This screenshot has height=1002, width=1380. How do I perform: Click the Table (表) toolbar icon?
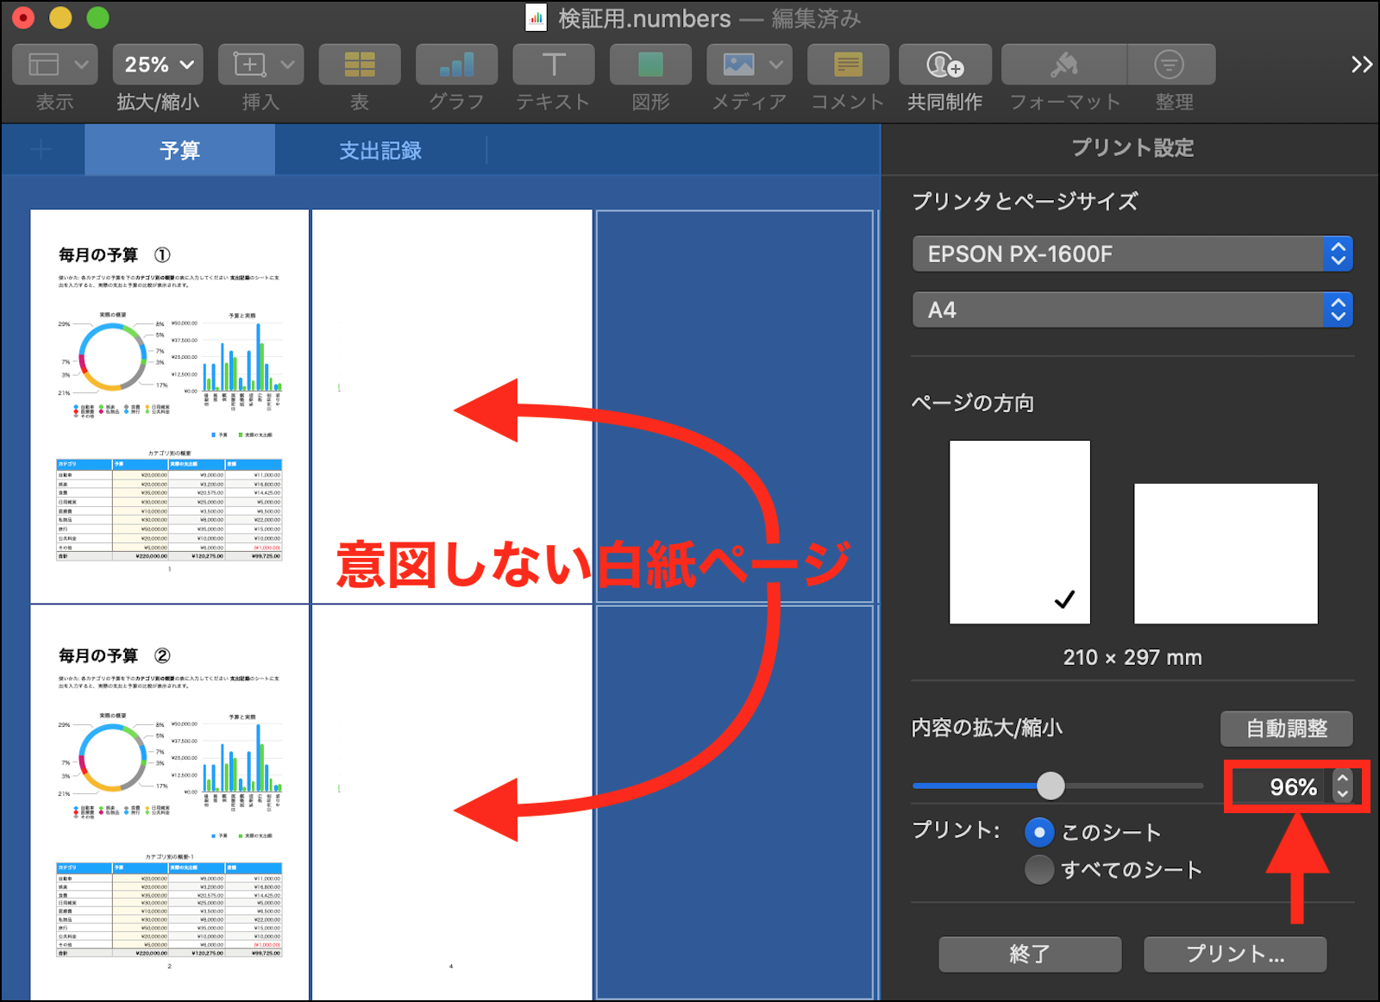click(x=360, y=65)
